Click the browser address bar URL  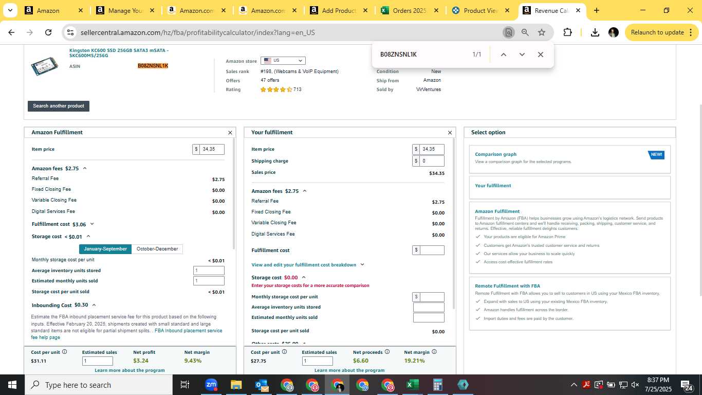click(198, 32)
